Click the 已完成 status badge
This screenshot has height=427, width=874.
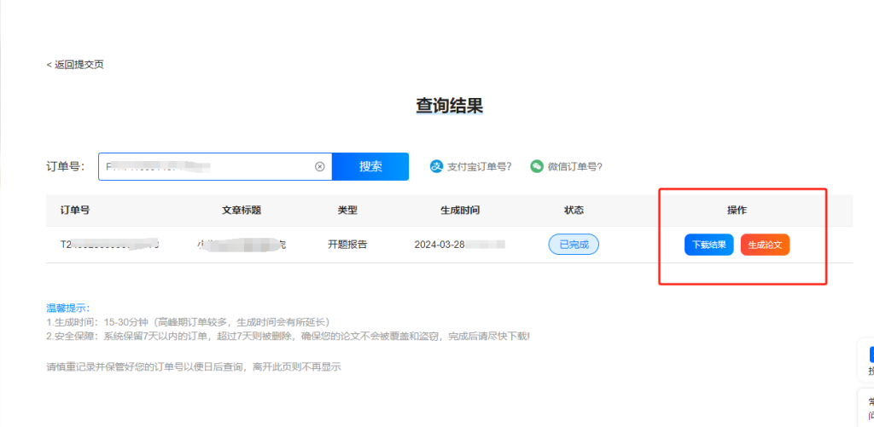(x=574, y=245)
